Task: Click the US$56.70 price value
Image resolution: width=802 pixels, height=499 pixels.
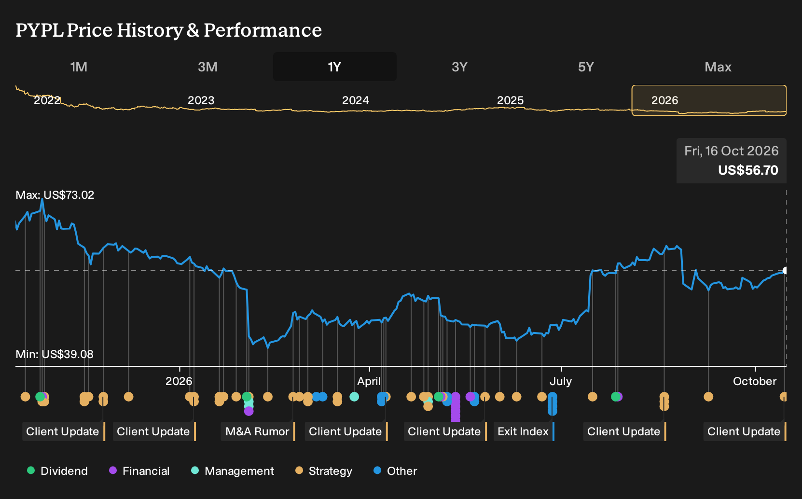Action: (748, 170)
